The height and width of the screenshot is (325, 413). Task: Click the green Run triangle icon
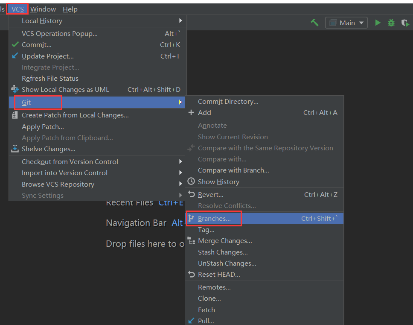tap(378, 23)
